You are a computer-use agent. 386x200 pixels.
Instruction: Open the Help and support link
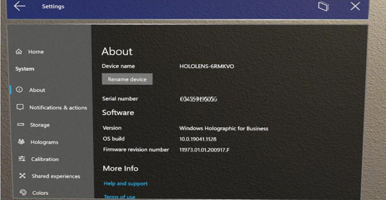coord(125,183)
